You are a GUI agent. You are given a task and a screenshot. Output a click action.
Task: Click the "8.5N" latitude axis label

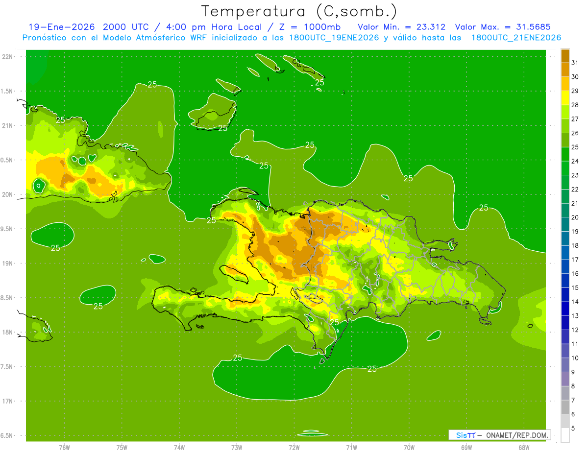pos(7,298)
